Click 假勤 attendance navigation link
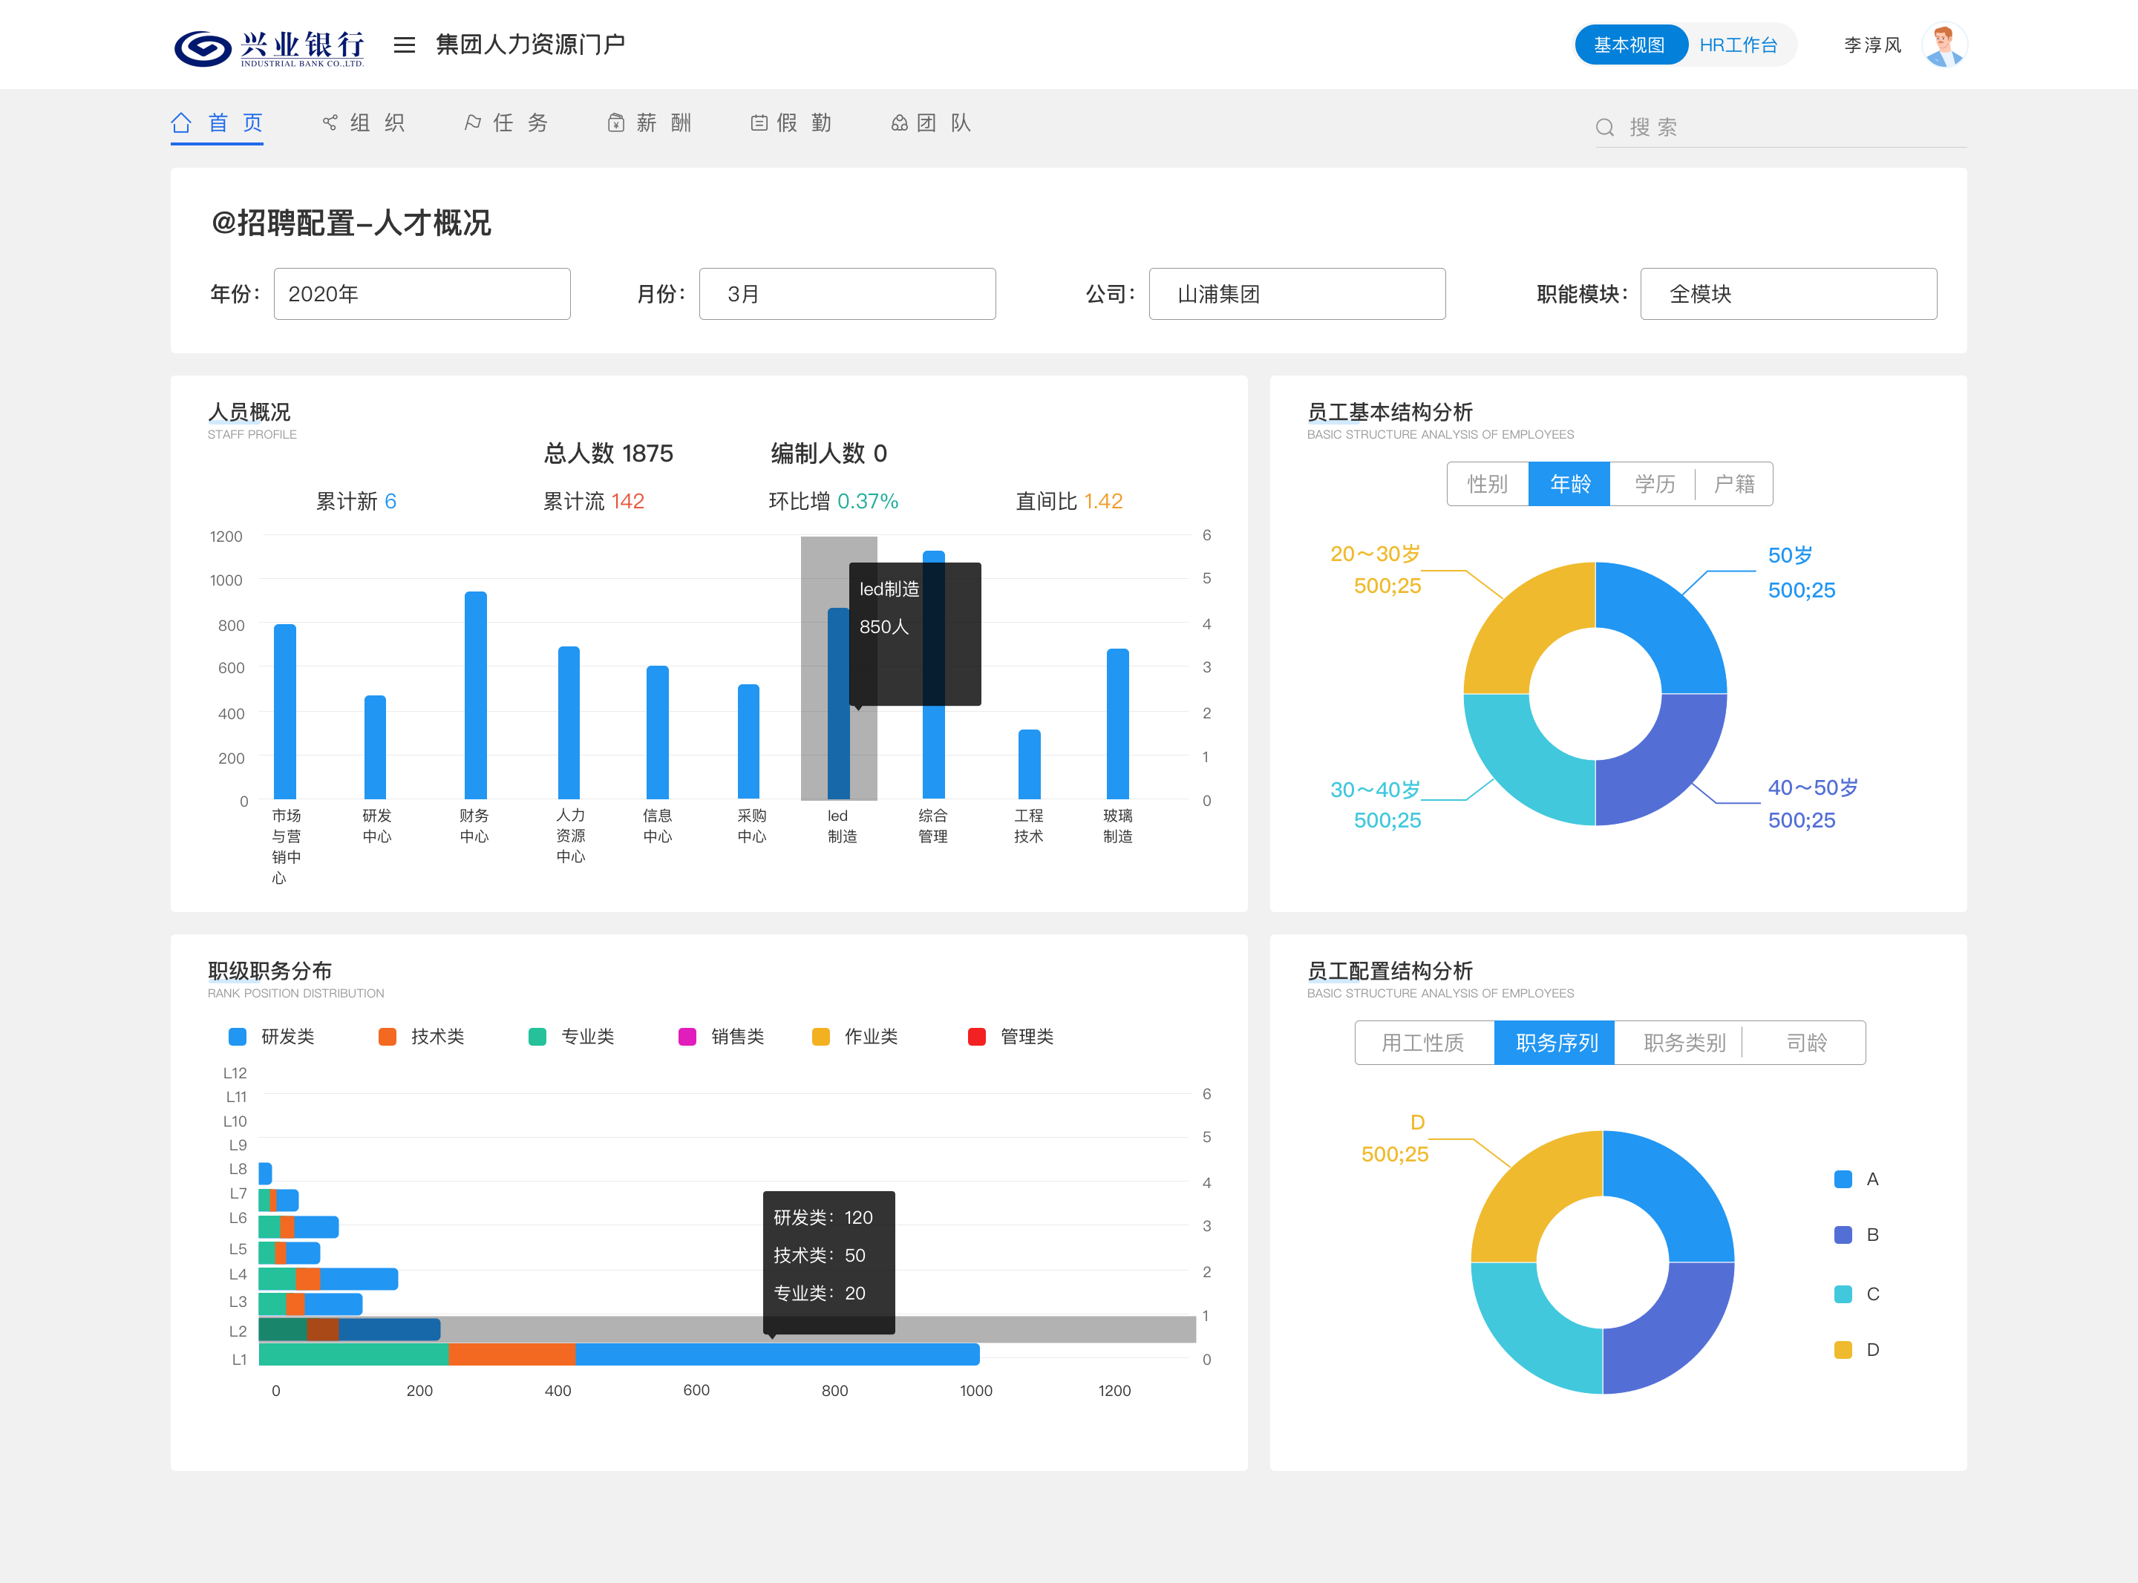 pos(803,122)
